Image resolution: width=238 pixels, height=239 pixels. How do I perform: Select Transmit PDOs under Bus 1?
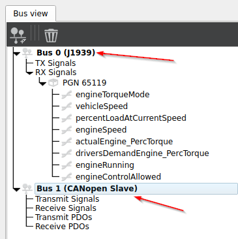pyautogui.click(x=63, y=217)
